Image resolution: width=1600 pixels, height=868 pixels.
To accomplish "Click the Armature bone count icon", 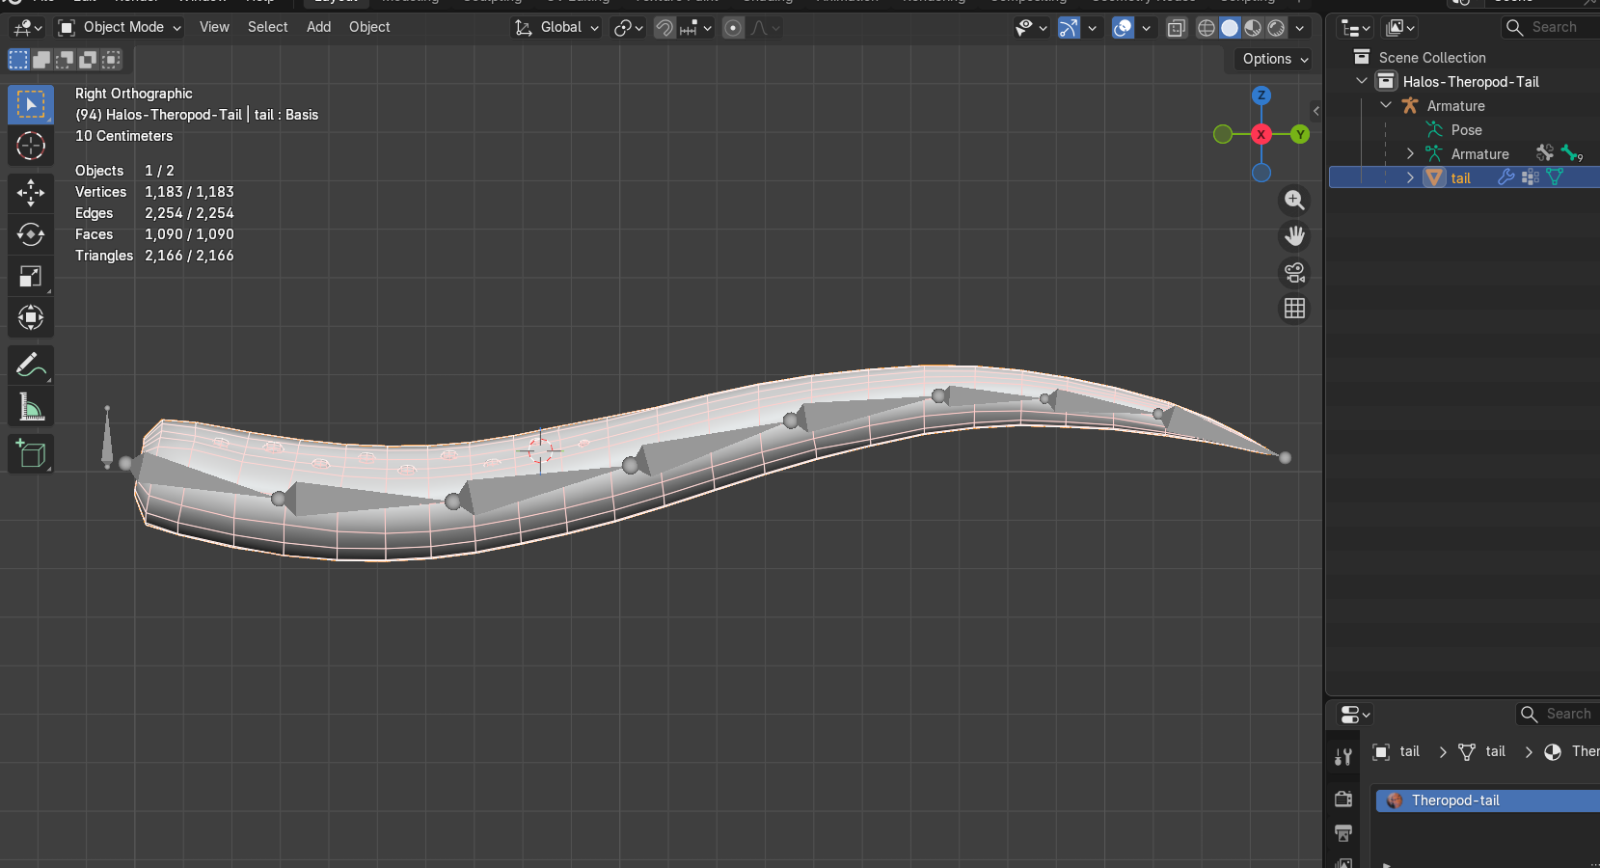I will point(1572,153).
